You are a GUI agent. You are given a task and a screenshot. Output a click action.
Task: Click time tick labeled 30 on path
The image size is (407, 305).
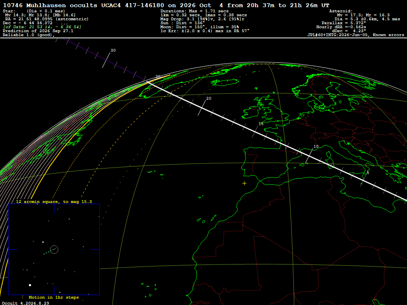click(x=113, y=50)
